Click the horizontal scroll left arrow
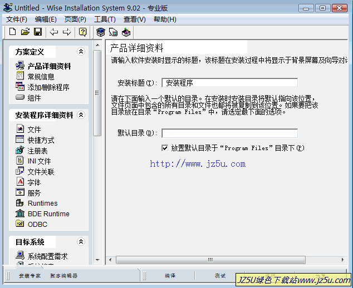The width and height of the screenshot is (353, 288). tap(110, 260)
